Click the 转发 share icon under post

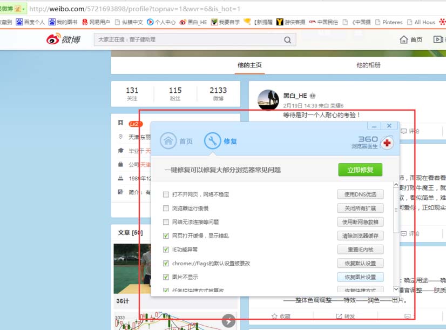[x=339, y=316]
